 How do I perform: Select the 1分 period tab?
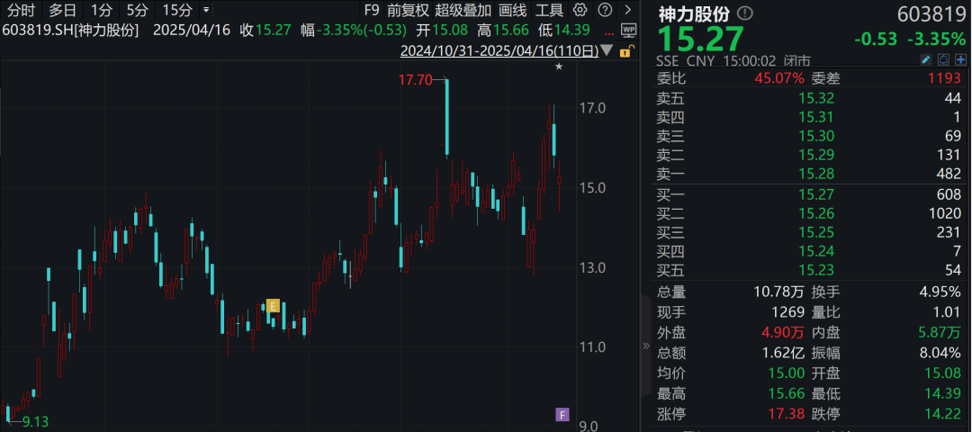(x=102, y=10)
